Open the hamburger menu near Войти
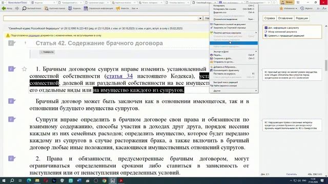328x184 pixels. pyautogui.click(x=298, y=2)
